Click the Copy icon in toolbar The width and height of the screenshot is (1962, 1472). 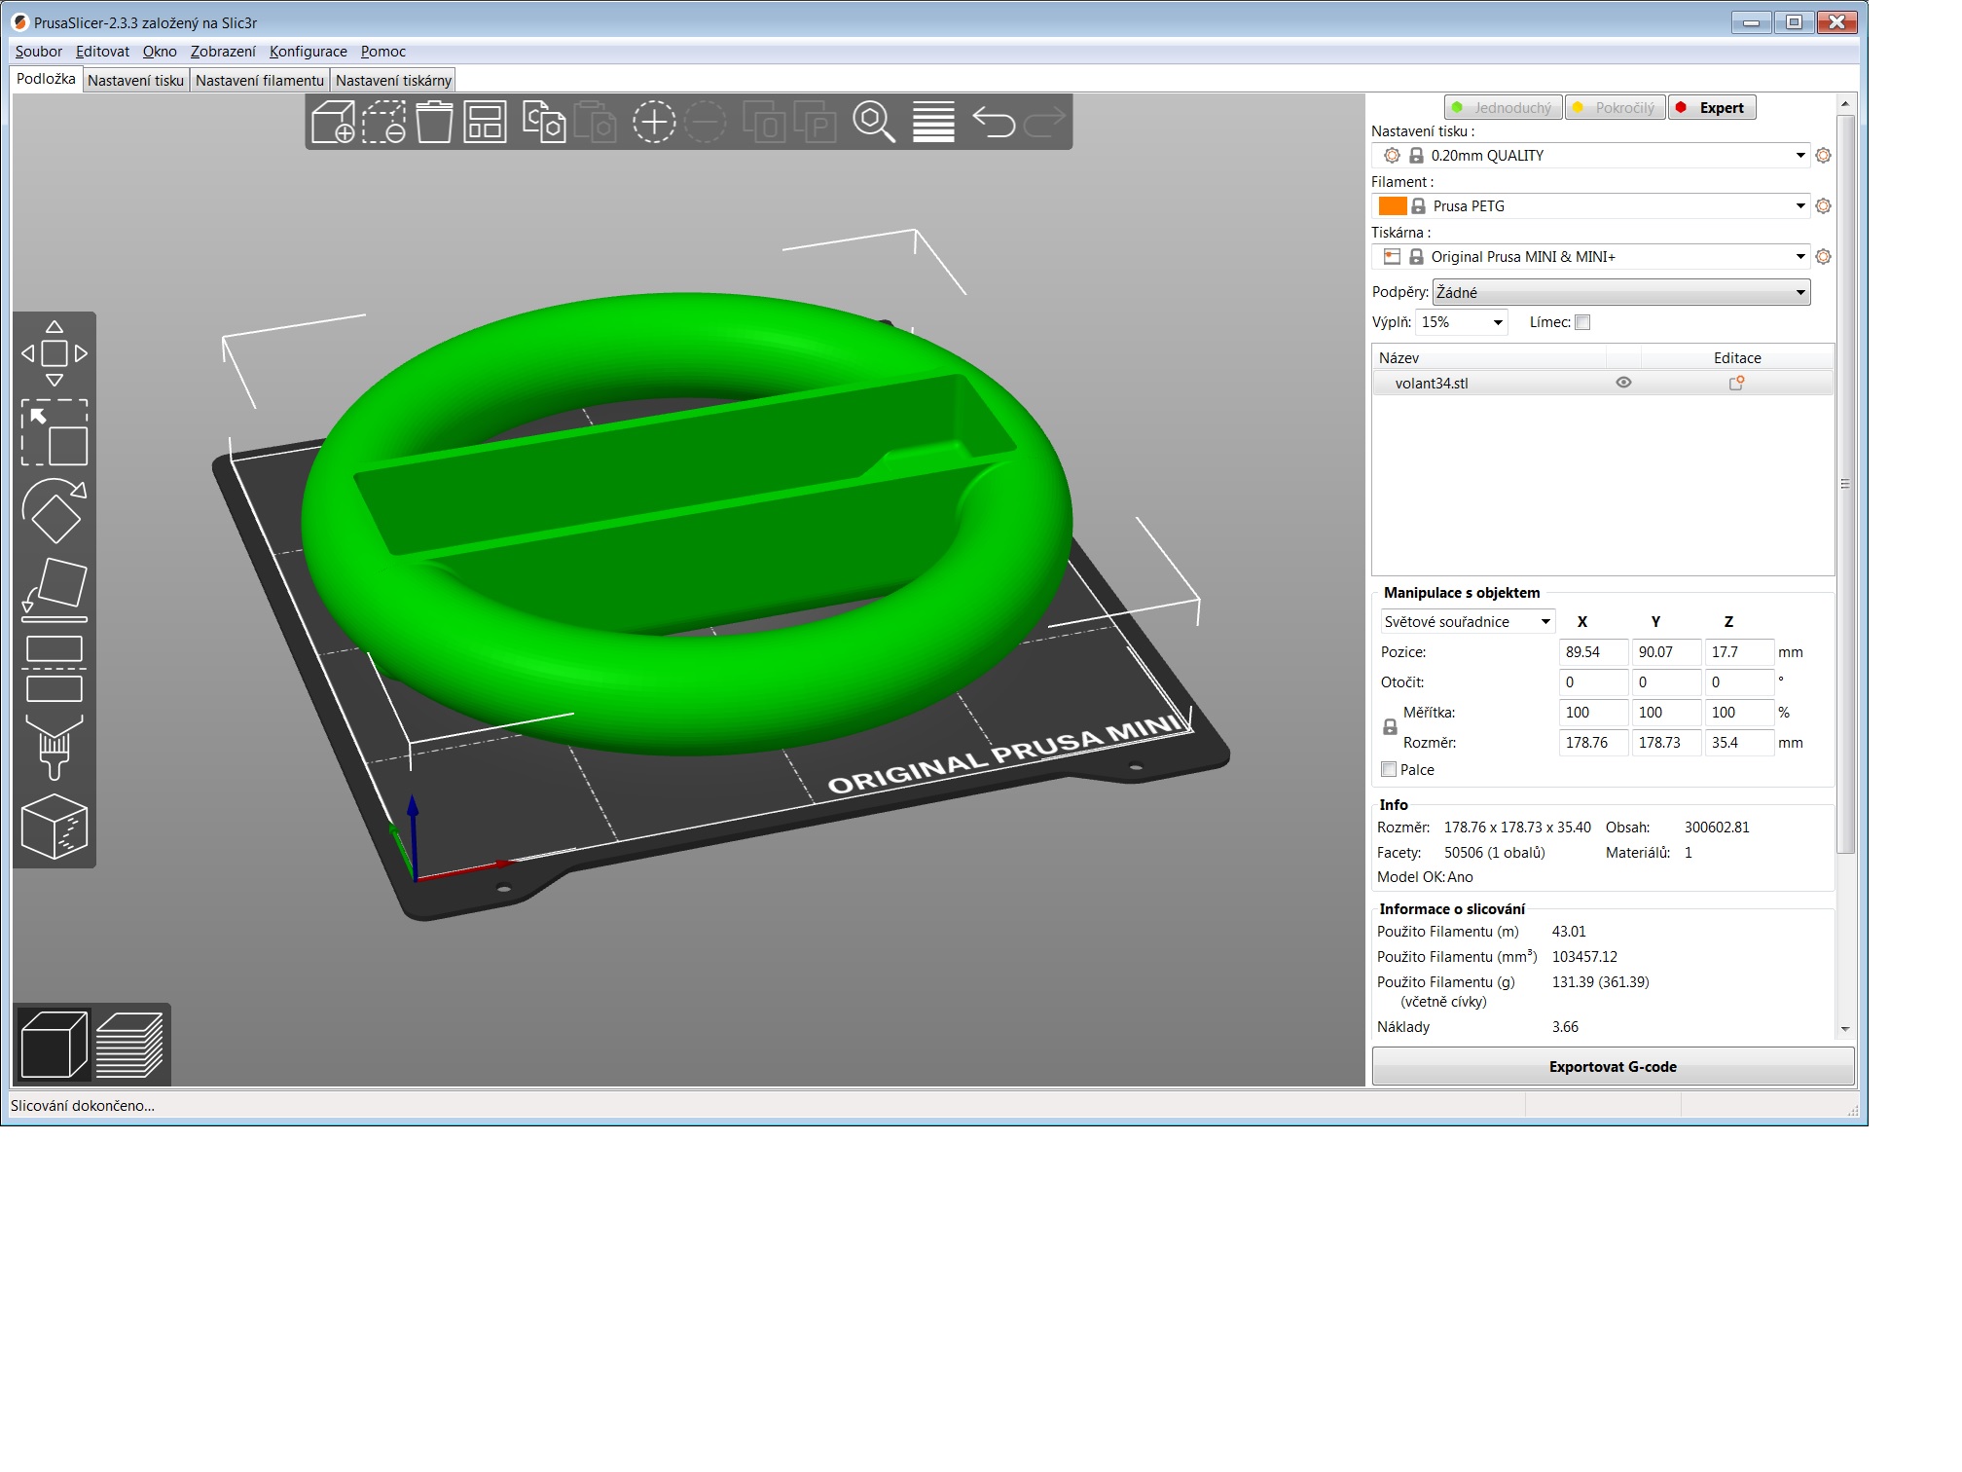click(544, 123)
